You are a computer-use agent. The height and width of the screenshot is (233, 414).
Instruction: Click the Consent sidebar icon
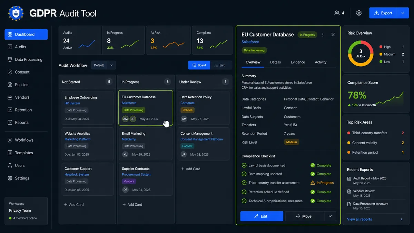10,72
